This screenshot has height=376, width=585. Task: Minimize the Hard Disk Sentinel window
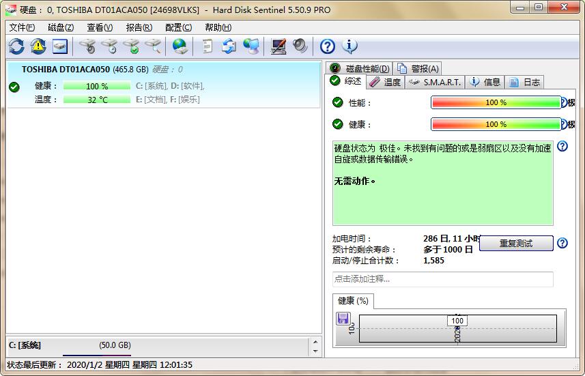pyautogui.click(x=522, y=7)
